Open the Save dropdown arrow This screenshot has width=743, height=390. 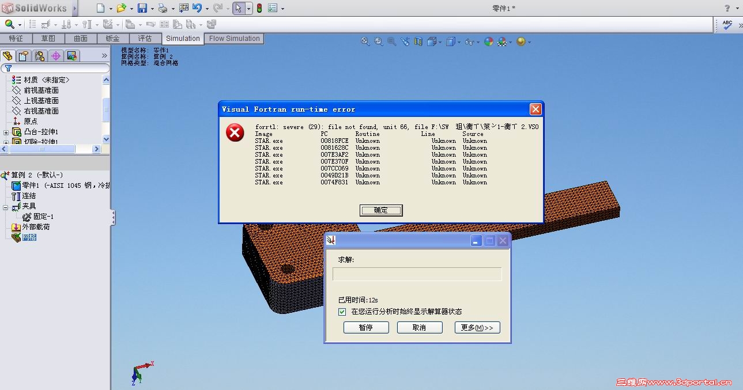click(152, 9)
